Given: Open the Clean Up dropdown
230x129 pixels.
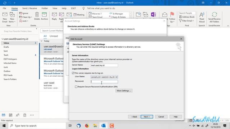Looking at the screenshot, I should pos(26,17).
